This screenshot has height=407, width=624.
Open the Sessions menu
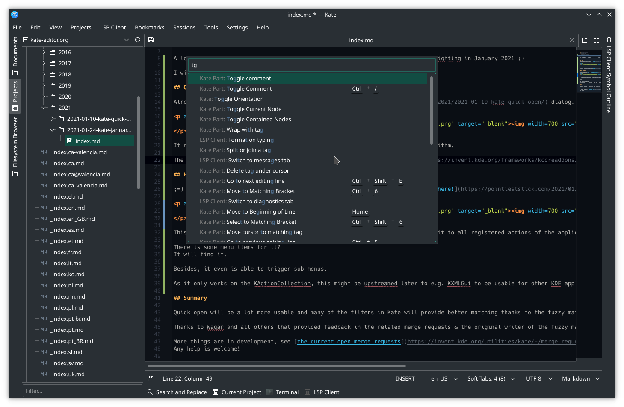184,27
